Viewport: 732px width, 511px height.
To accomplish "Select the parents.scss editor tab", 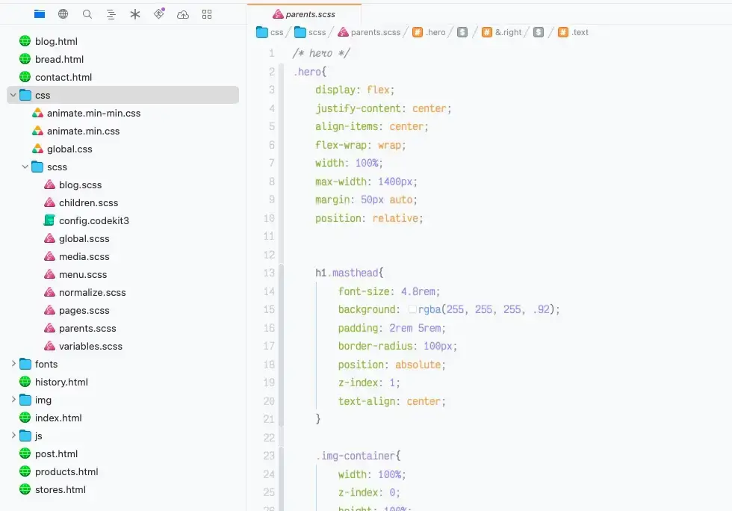I will pos(304,14).
